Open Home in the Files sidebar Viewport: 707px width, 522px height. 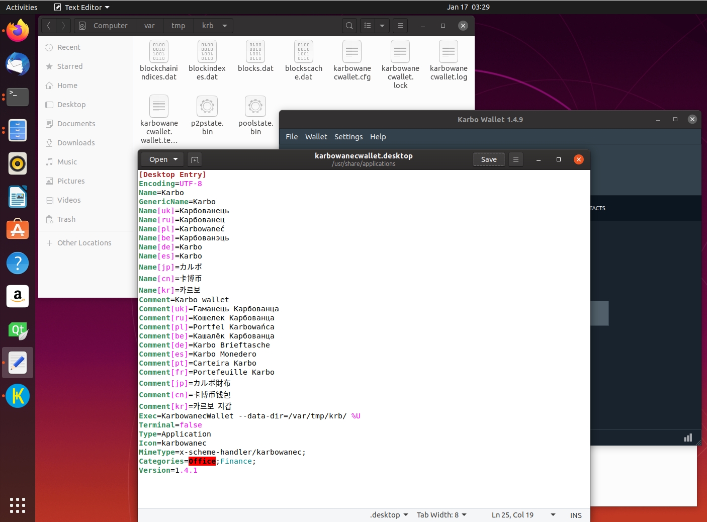[85, 85]
